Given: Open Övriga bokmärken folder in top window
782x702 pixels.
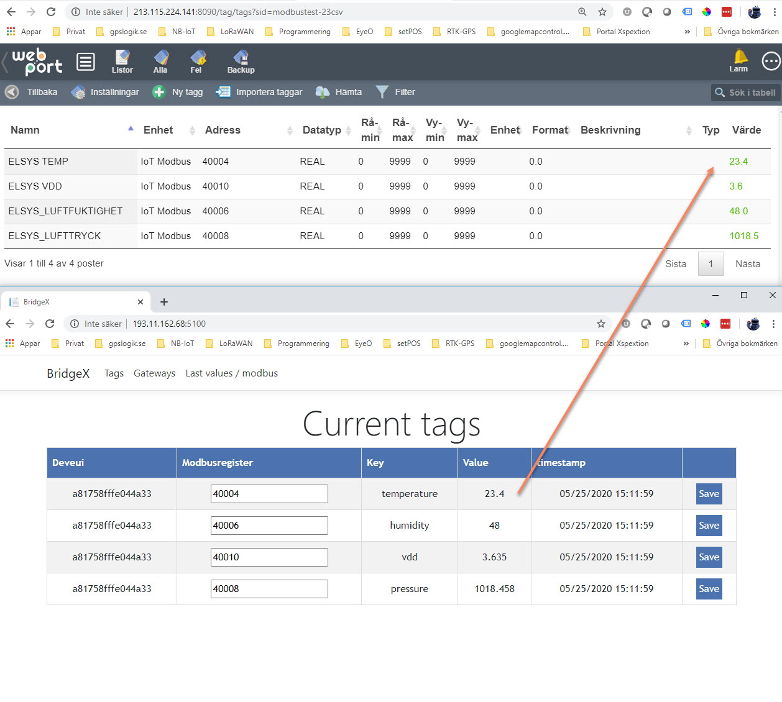Looking at the screenshot, I should tap(741, 32).
